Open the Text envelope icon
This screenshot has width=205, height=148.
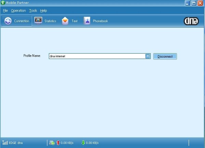tap(65, 21)
